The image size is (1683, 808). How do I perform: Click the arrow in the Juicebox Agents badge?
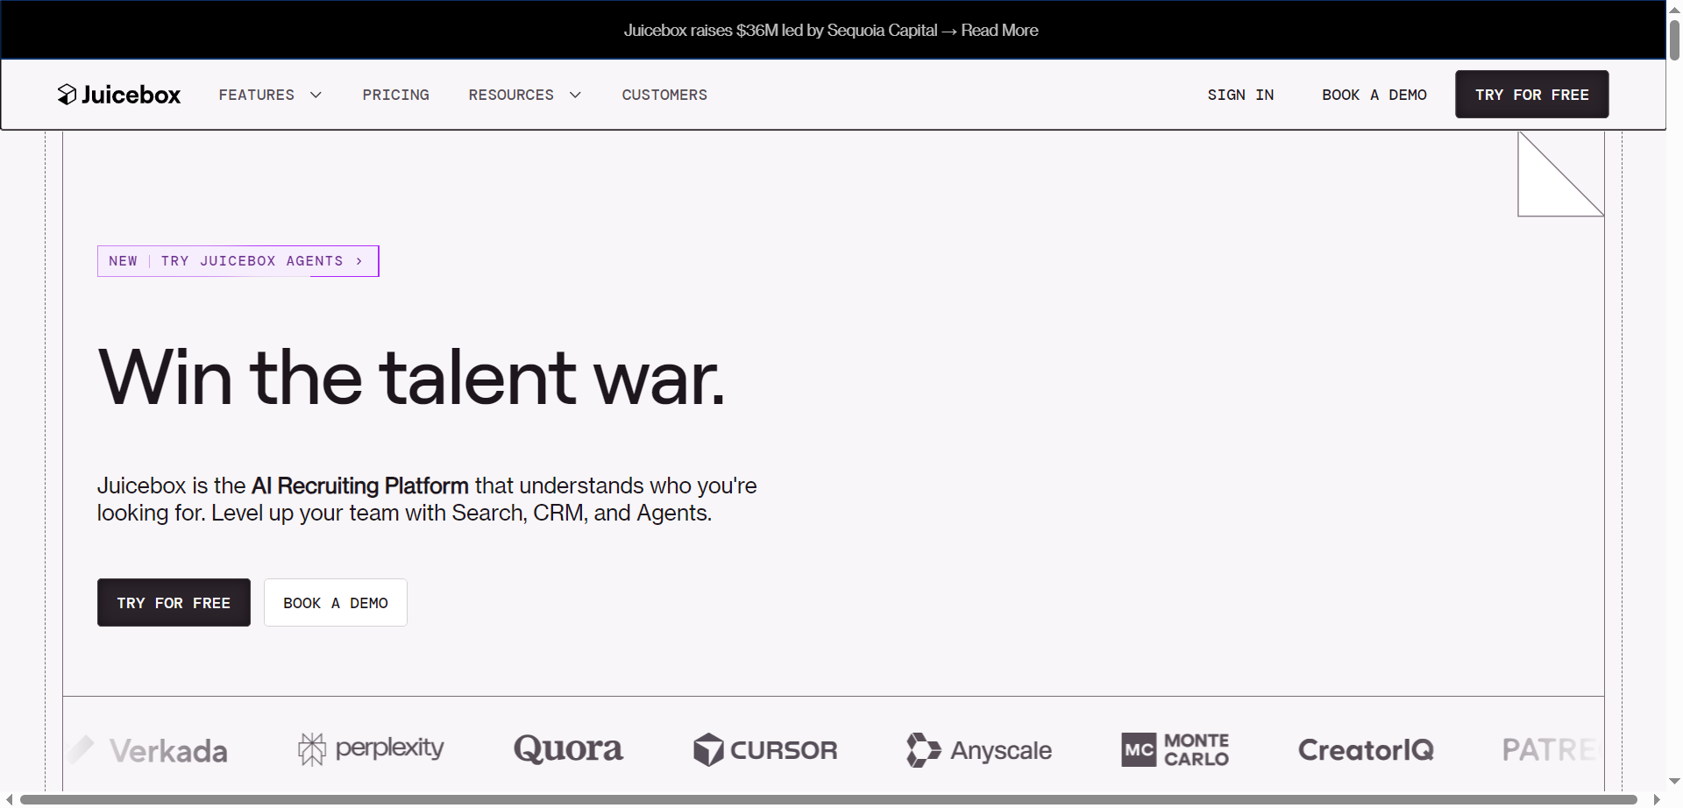point(359,261)
